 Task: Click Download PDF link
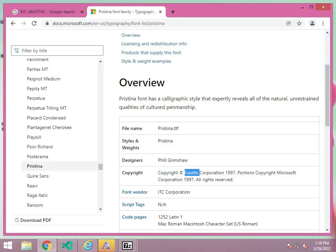(33, 220)
